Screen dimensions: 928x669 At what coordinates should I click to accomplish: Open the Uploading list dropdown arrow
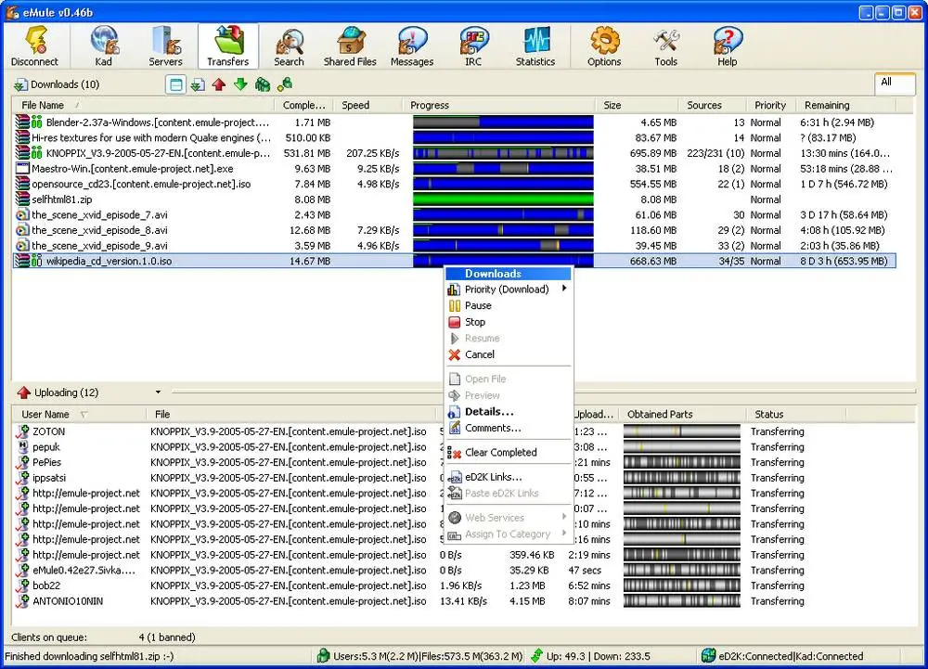pyautogui.click(x=158, y=392)
